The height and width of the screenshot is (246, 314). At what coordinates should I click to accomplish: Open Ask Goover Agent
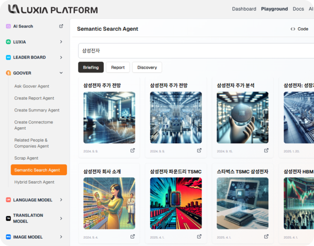click(31, 86)
